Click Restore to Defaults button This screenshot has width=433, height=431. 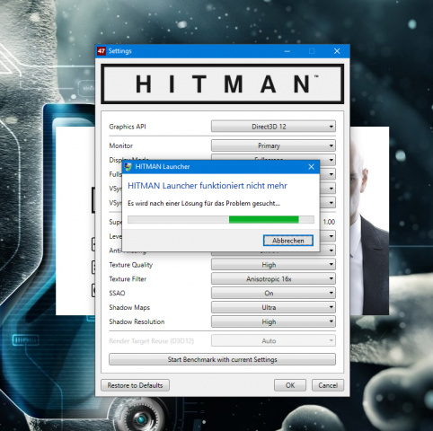point(135,385)
